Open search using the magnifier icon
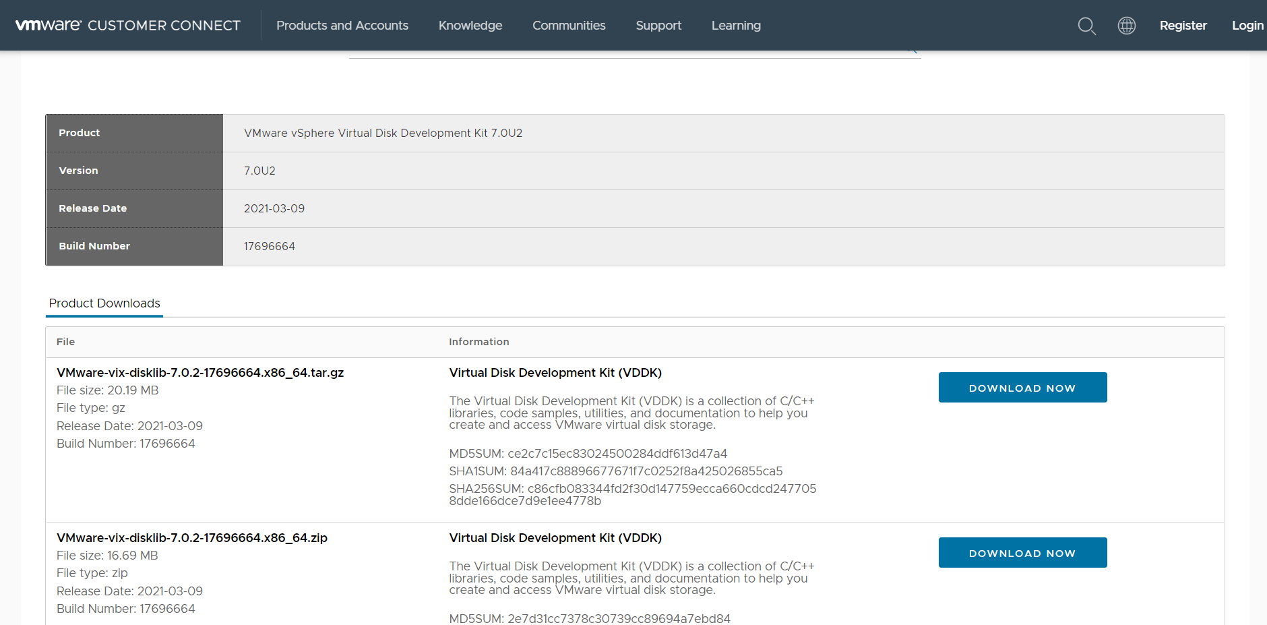 click(x=1086, y=26)
